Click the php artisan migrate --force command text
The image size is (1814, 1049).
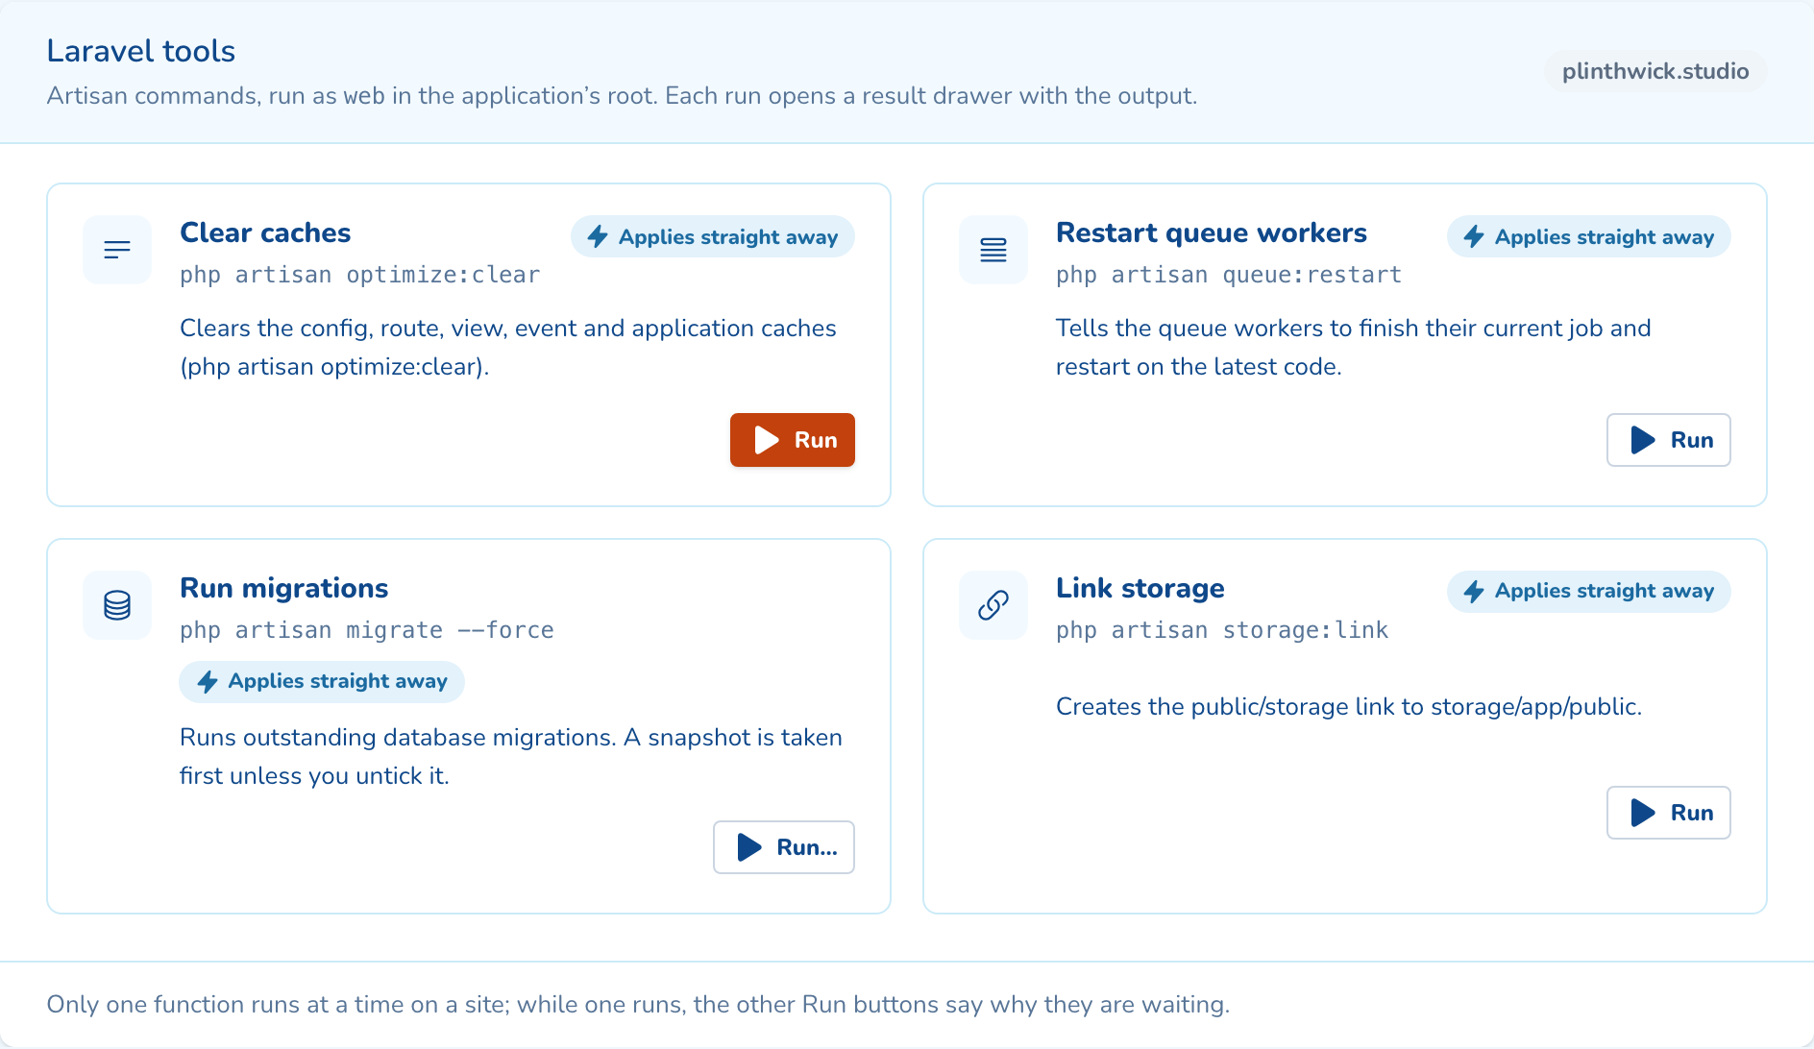coord(367,630)
